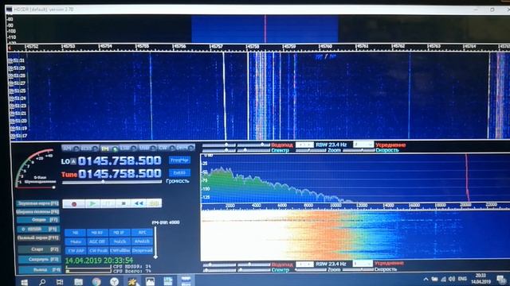This screenshot has height=286, width=510.
Task: Open Звуковая карта [F5] settings
Action: click(x=38, y=203)
